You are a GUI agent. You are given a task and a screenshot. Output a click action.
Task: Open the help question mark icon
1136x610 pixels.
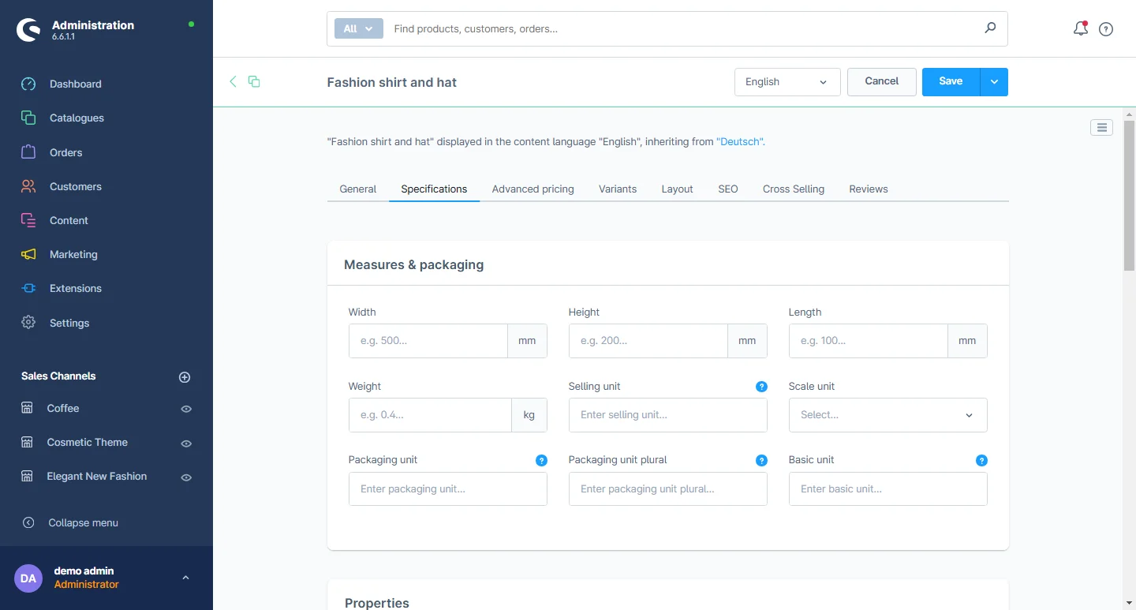pyautogui.click(x=1106, y=29)
